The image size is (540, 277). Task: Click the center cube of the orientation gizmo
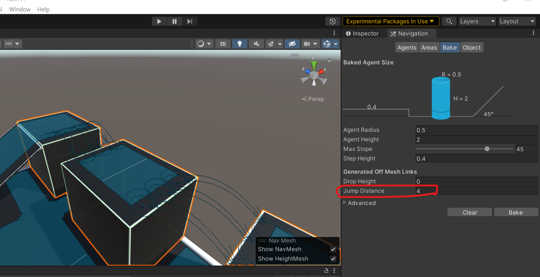click(x=314, y=76)
